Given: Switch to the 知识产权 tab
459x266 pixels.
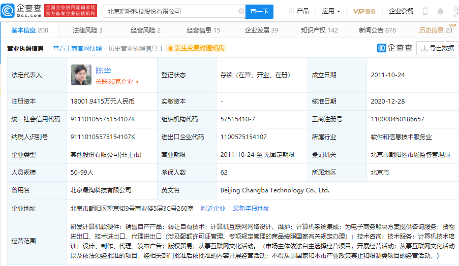Looking at the screenshot, I should pos(319,30).
